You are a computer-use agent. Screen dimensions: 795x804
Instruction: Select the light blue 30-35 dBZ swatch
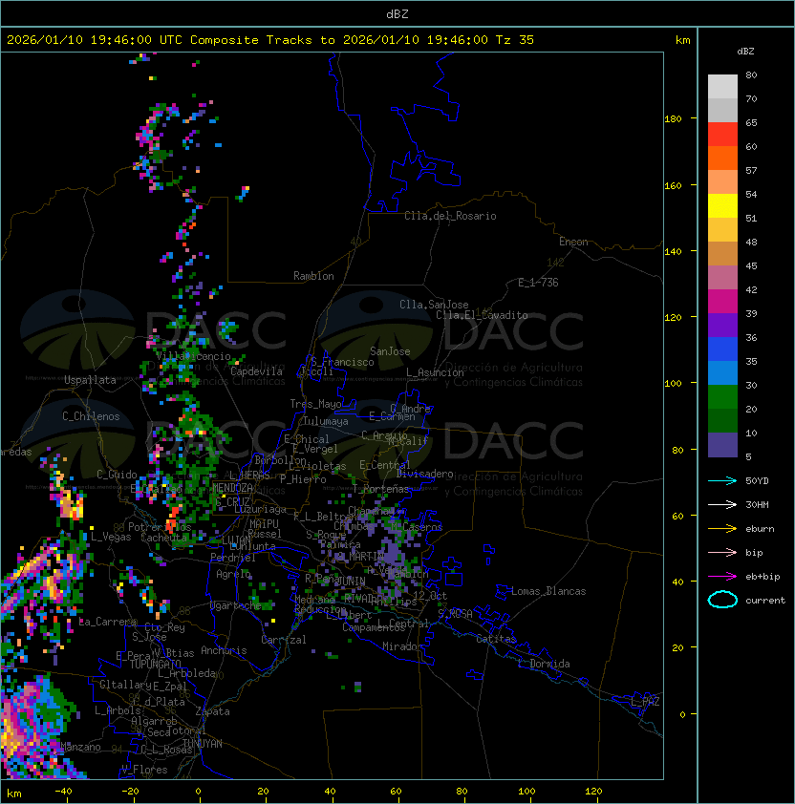tap(722, 373)
